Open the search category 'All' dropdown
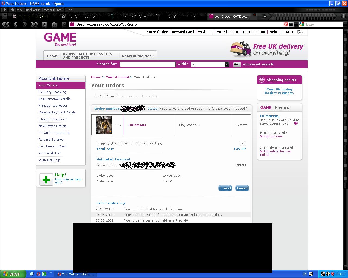The height and width of the screenshot is (278, 348). point(227,64)
